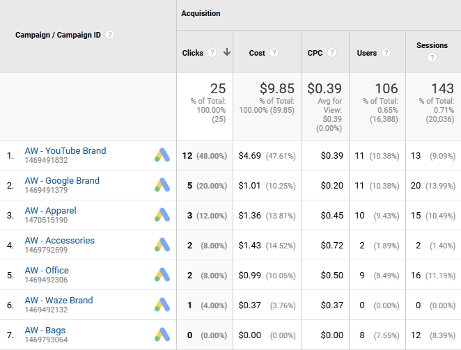Open the AW - Google Brand campaign
Screen dimensions: 461x350
(62, 180)
